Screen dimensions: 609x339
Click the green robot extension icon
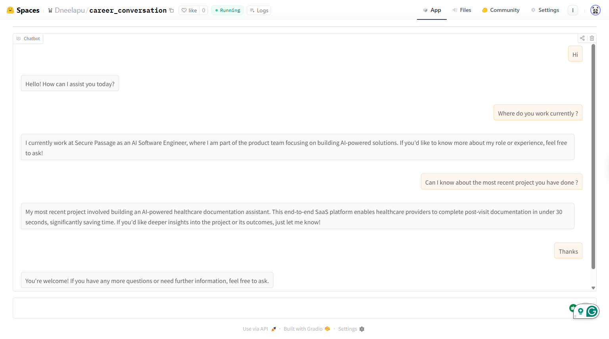pos(572,308)
